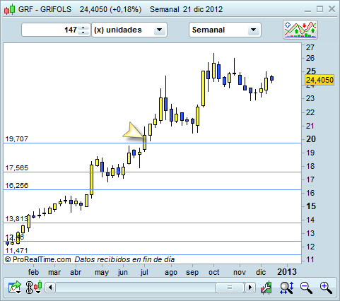Decrease units count with down stepper
The height and width of the screenshot is (301, 340).
pyautogui.click(x=83, y=33)
